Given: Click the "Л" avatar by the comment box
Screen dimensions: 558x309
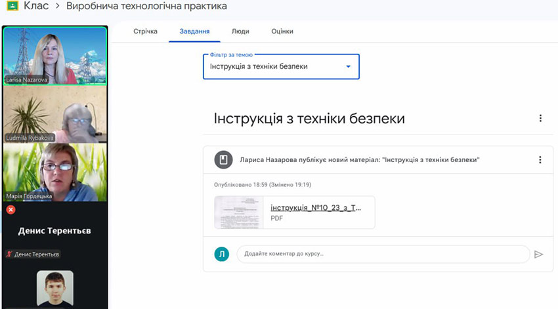Looking at the screenshot, I should coord(222,255).
